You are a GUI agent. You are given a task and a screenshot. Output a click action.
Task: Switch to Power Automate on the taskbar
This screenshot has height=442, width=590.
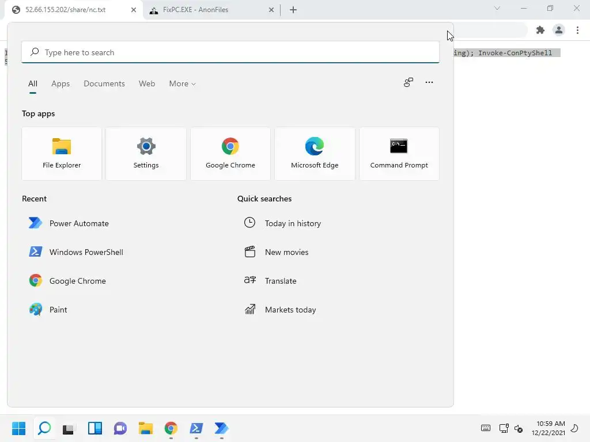[222, 428]
